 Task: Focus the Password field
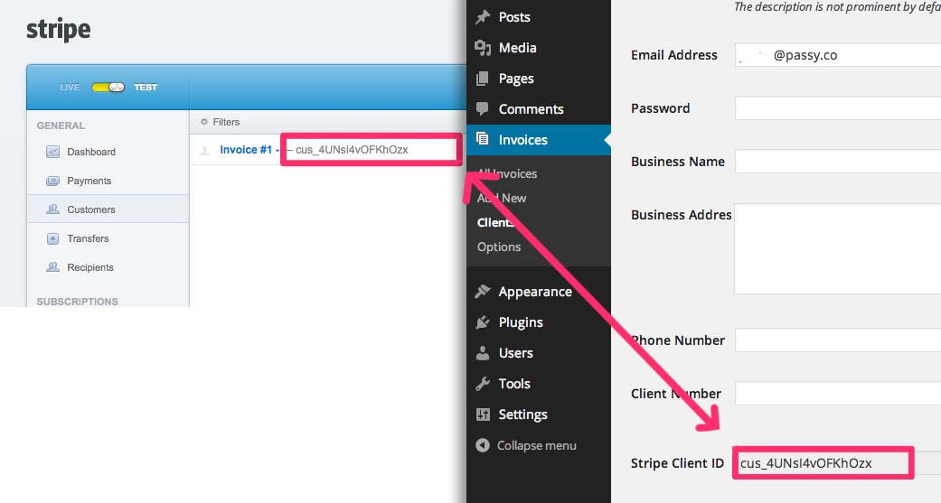pyautogui.click(x=838, y=108)
